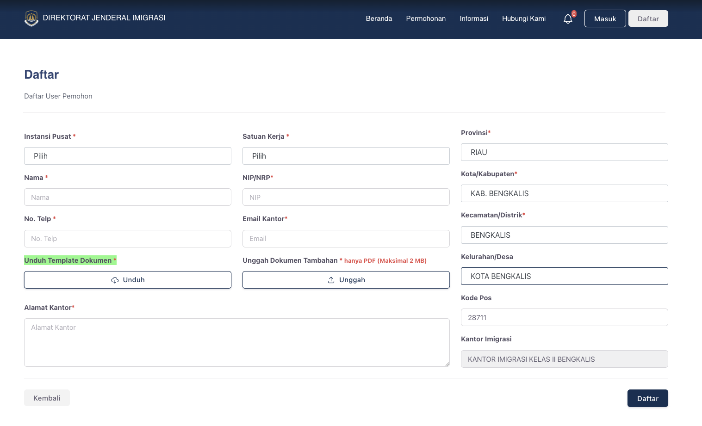Go back using the Kembali button
Image resolution: width=702 pixels, height=426 pixels.
(47, 398)
